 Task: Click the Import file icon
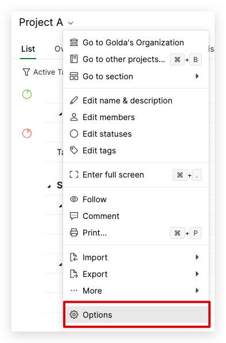74,257
